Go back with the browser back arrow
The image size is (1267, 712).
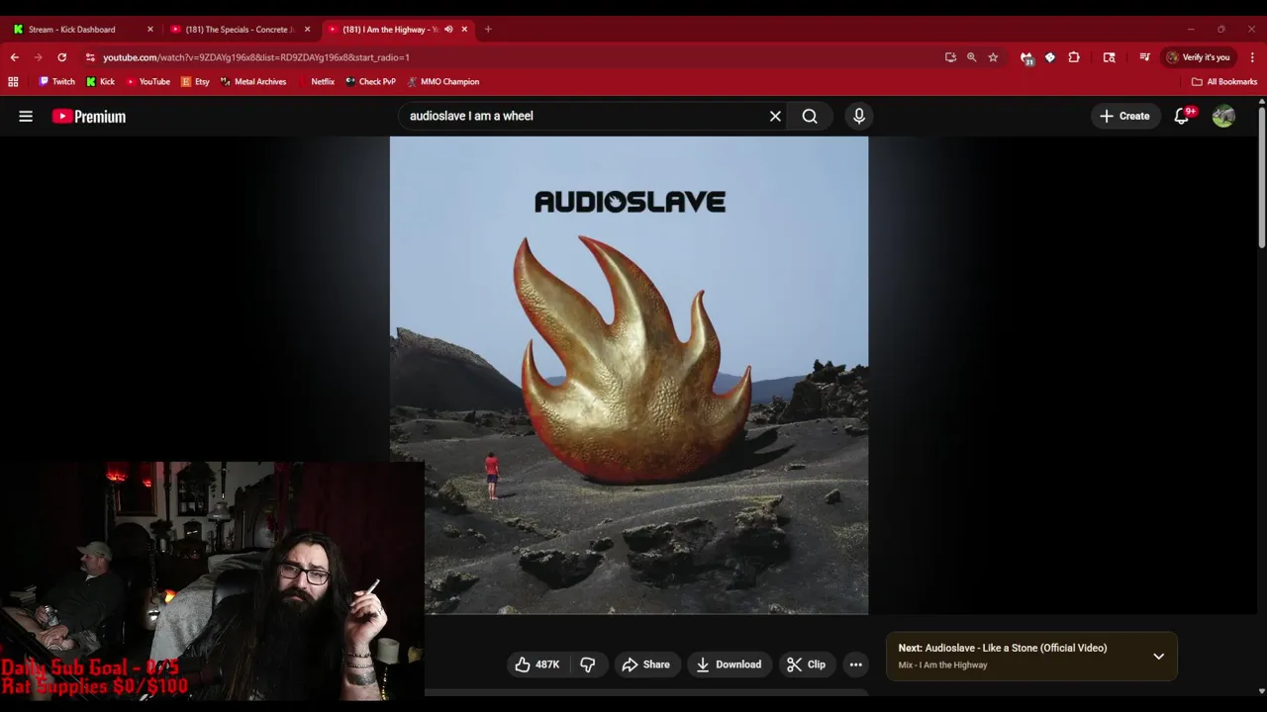(x=15, y=57)
